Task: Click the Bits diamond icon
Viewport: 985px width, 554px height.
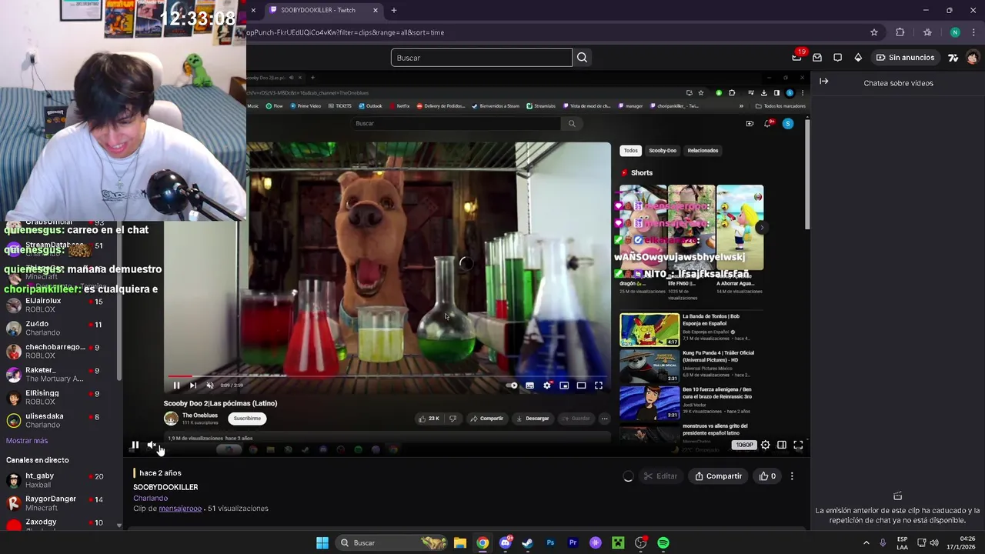Action: [x=858, y=57]
